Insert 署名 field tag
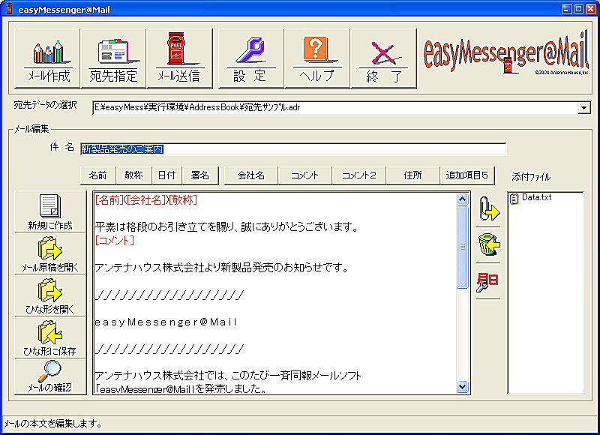600x435 pixels. click(200, 175)
